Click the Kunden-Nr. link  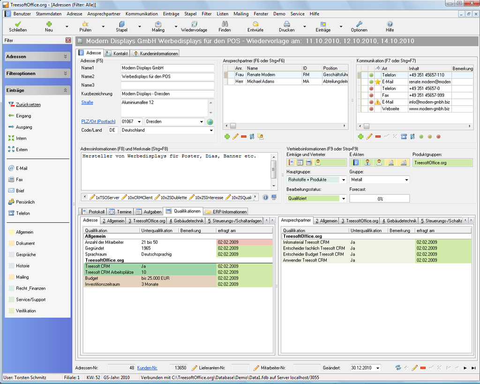tap(147, 368)
